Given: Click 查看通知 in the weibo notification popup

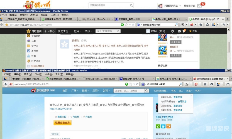Looking at the screenshot, I should click(178, 106).
